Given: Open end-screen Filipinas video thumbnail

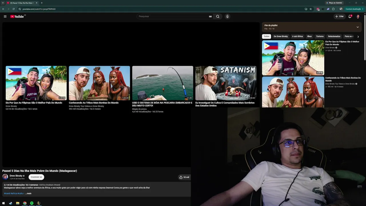Looking at the screenshot, I should pyautogui.click(x=36, y=83).
